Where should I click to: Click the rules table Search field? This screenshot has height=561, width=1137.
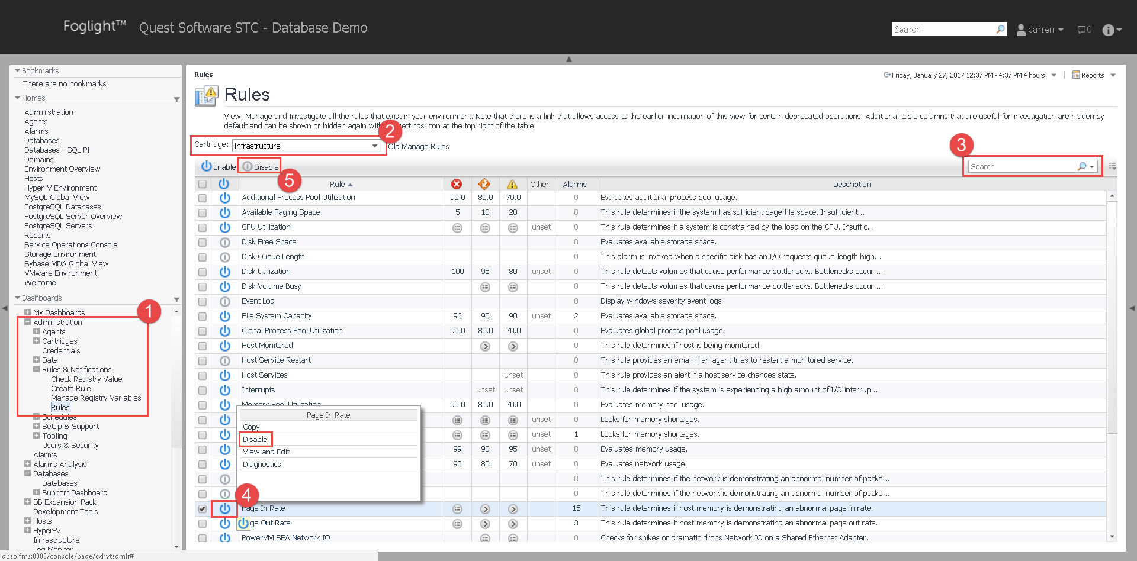coord(1022,167)
